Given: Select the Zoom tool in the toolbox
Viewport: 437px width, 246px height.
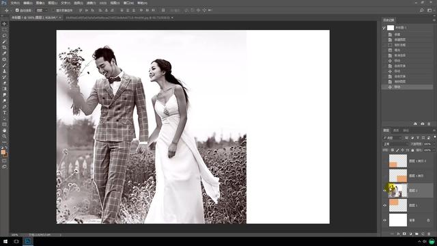Looking at the screenshot, I should click(4, 136).
